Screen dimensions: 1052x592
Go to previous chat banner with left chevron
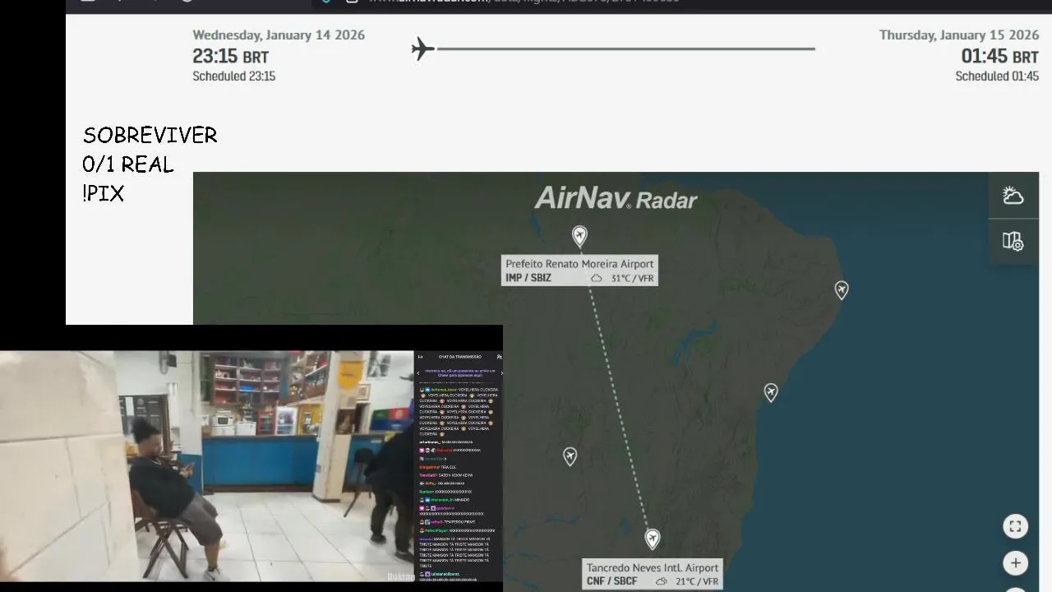pyautogui.click(x=418, y=373)
